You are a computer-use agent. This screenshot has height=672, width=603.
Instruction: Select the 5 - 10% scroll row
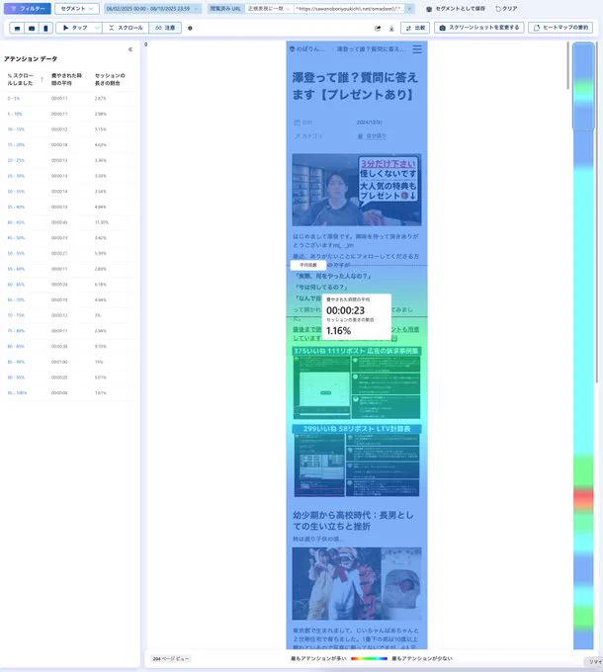(68, 114)
